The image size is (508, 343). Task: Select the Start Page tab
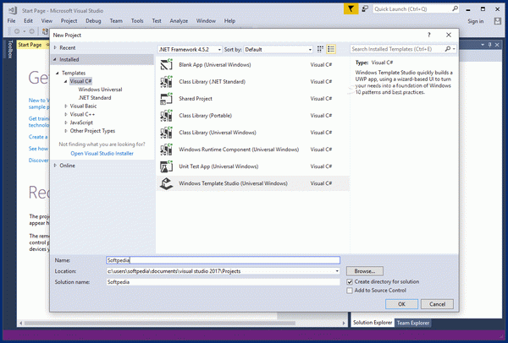[x=30, y=45]
